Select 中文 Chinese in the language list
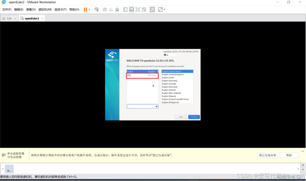The height and width of the screenshot is (181, 306). (x=142, y=75)
